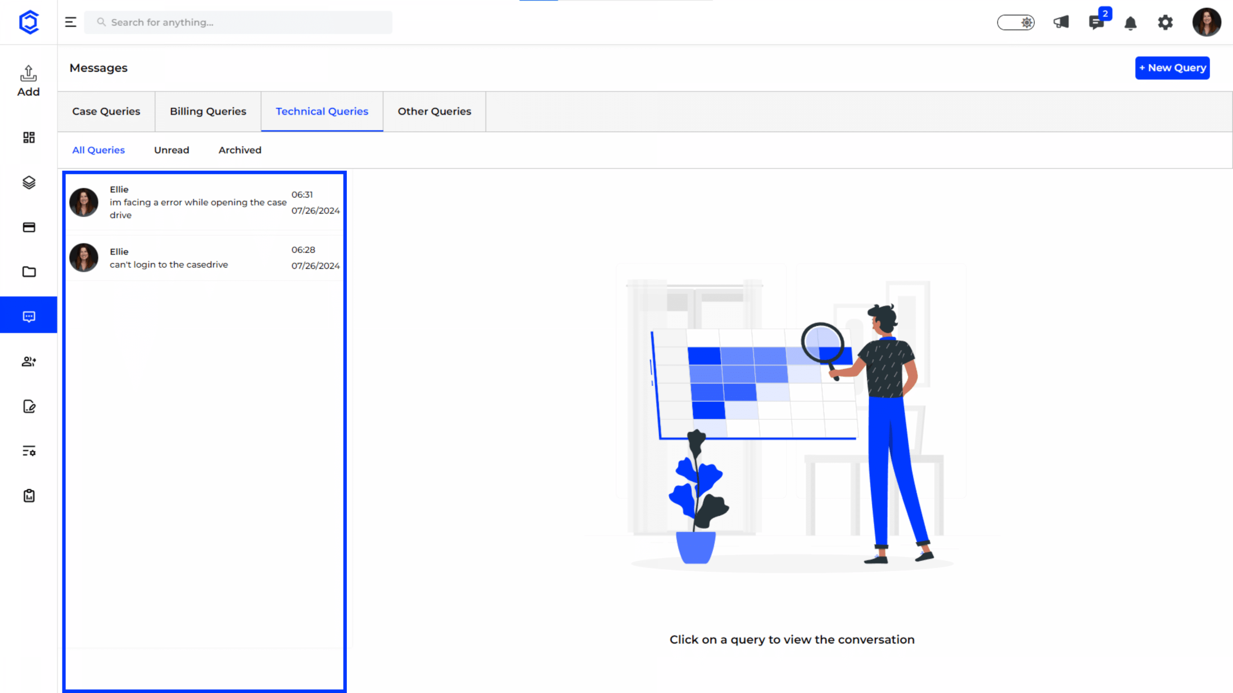Show Unread queries filter

(x=171, y=150)
